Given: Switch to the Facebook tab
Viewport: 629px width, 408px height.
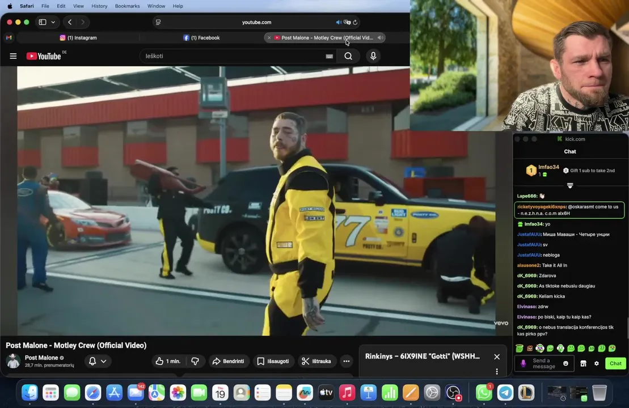Looking at the screenshot, I should click(x=202, y=37).
